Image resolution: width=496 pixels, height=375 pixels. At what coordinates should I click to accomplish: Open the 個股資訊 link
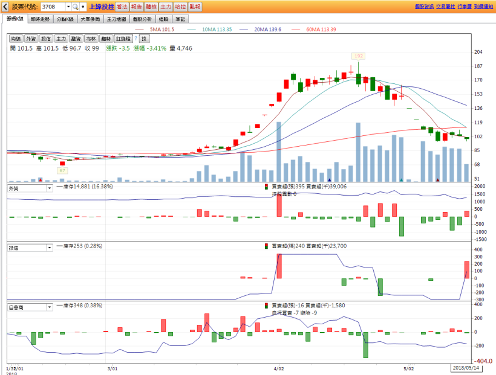tap(424, 6)
